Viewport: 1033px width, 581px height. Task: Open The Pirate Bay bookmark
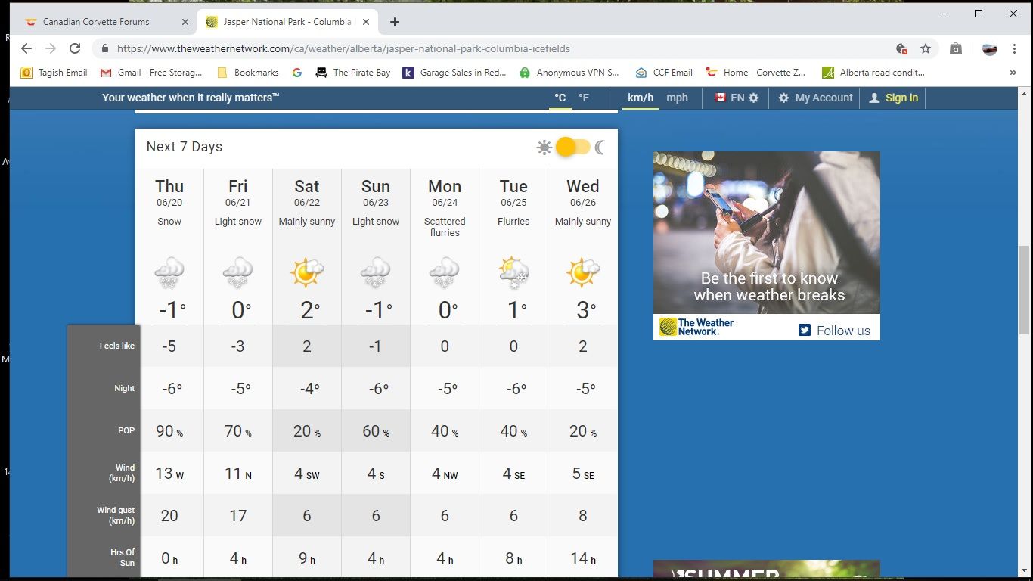(x=352, y=73)
